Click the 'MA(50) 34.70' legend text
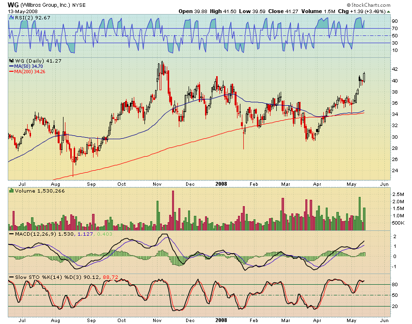 coord(29,66)
